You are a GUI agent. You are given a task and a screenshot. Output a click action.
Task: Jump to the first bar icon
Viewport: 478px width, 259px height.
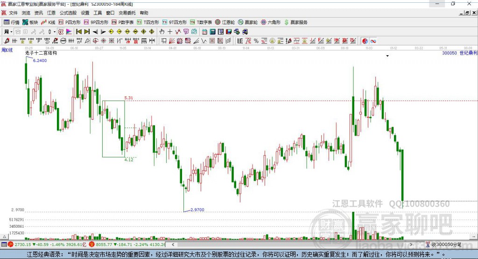pyautogui.click(x=79, y=32)
